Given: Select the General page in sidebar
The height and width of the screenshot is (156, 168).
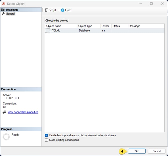Looking at the screenshot, I should tap(10, 14).
